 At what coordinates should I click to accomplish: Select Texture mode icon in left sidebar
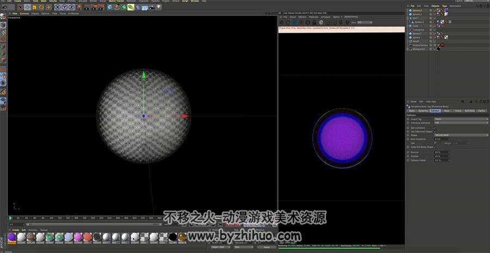pyautogui.click(x=3, y=32)
